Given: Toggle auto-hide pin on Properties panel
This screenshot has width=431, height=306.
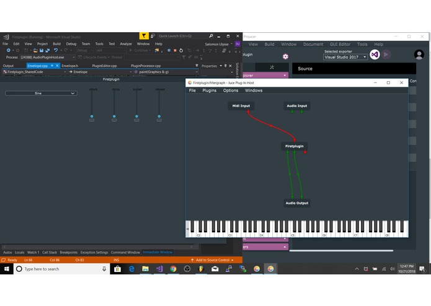Looking at the screenshot, I should point(225,66).
